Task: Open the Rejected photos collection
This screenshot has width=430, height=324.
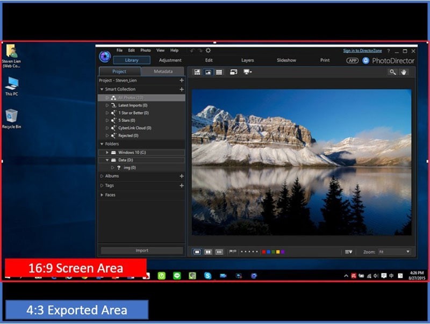Action: click(x=129, y=135)
